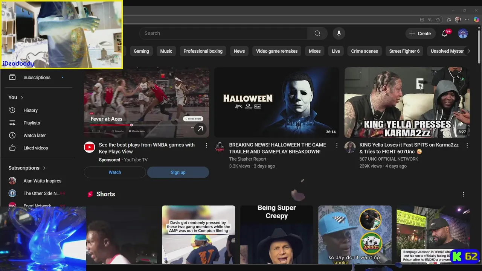Select the News filter chip
482x271 pixels.
pos(239,51)
